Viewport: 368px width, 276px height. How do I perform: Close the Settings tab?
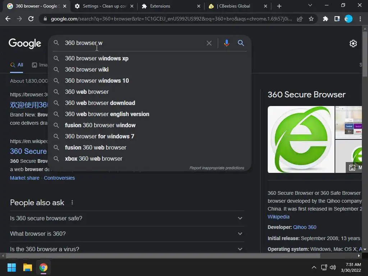[x=132, y=6]
